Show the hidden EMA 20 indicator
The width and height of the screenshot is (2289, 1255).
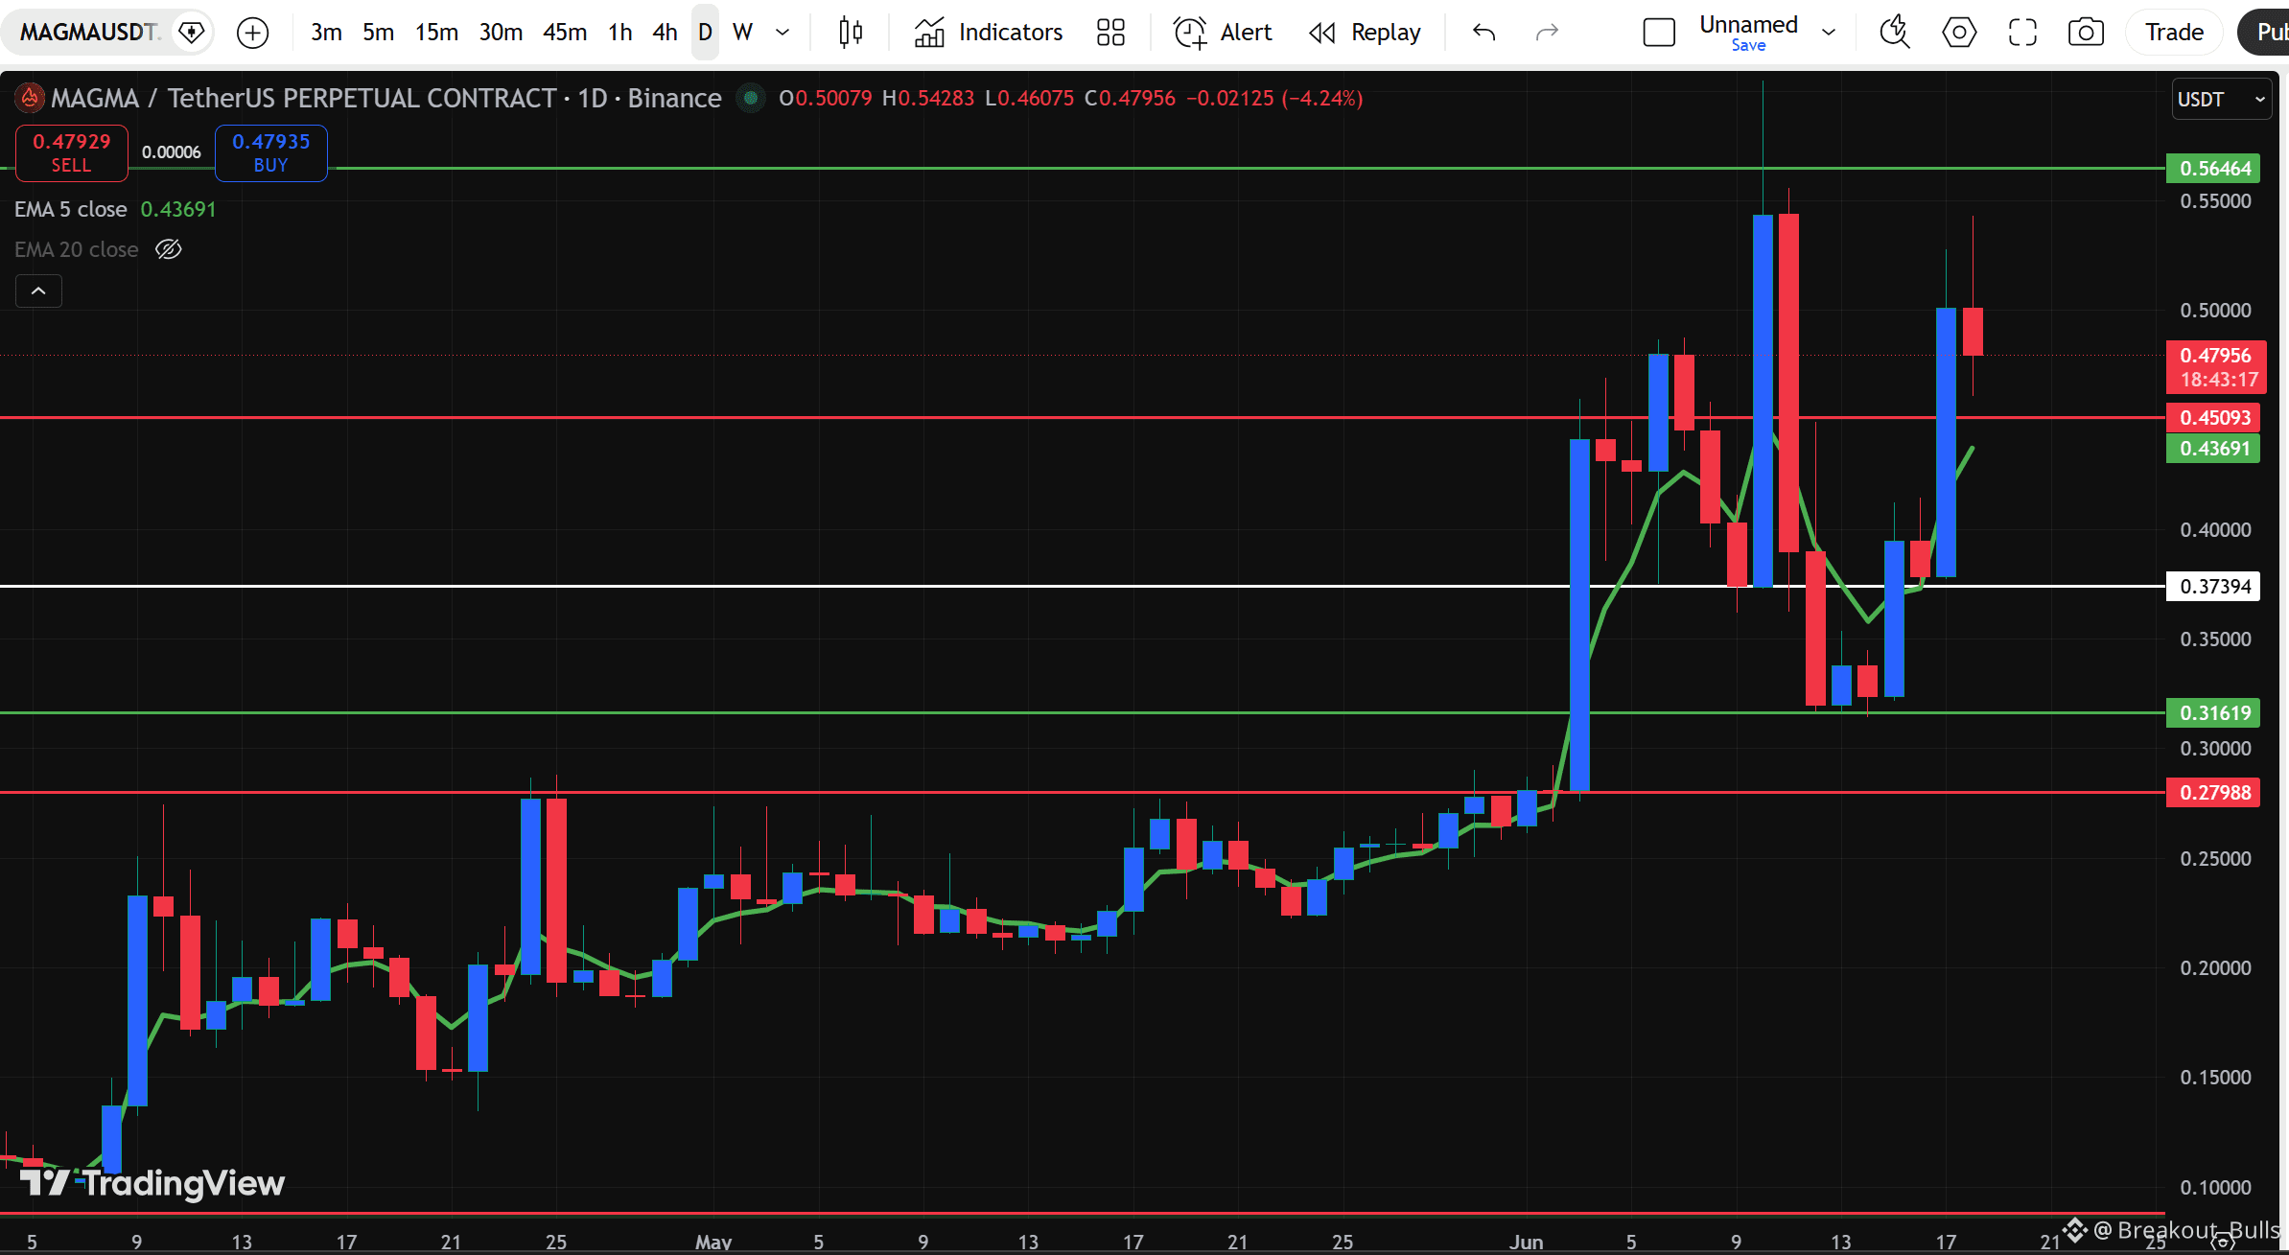coord(169,249)
